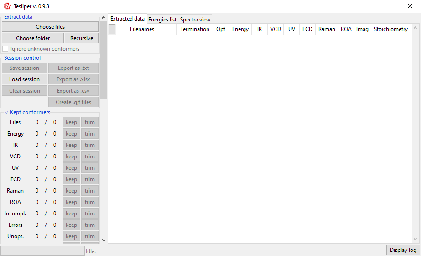The height and width of the screenshot is (256, 421).
Task: Click keep button in ROA row
Action: pos(72,202)
